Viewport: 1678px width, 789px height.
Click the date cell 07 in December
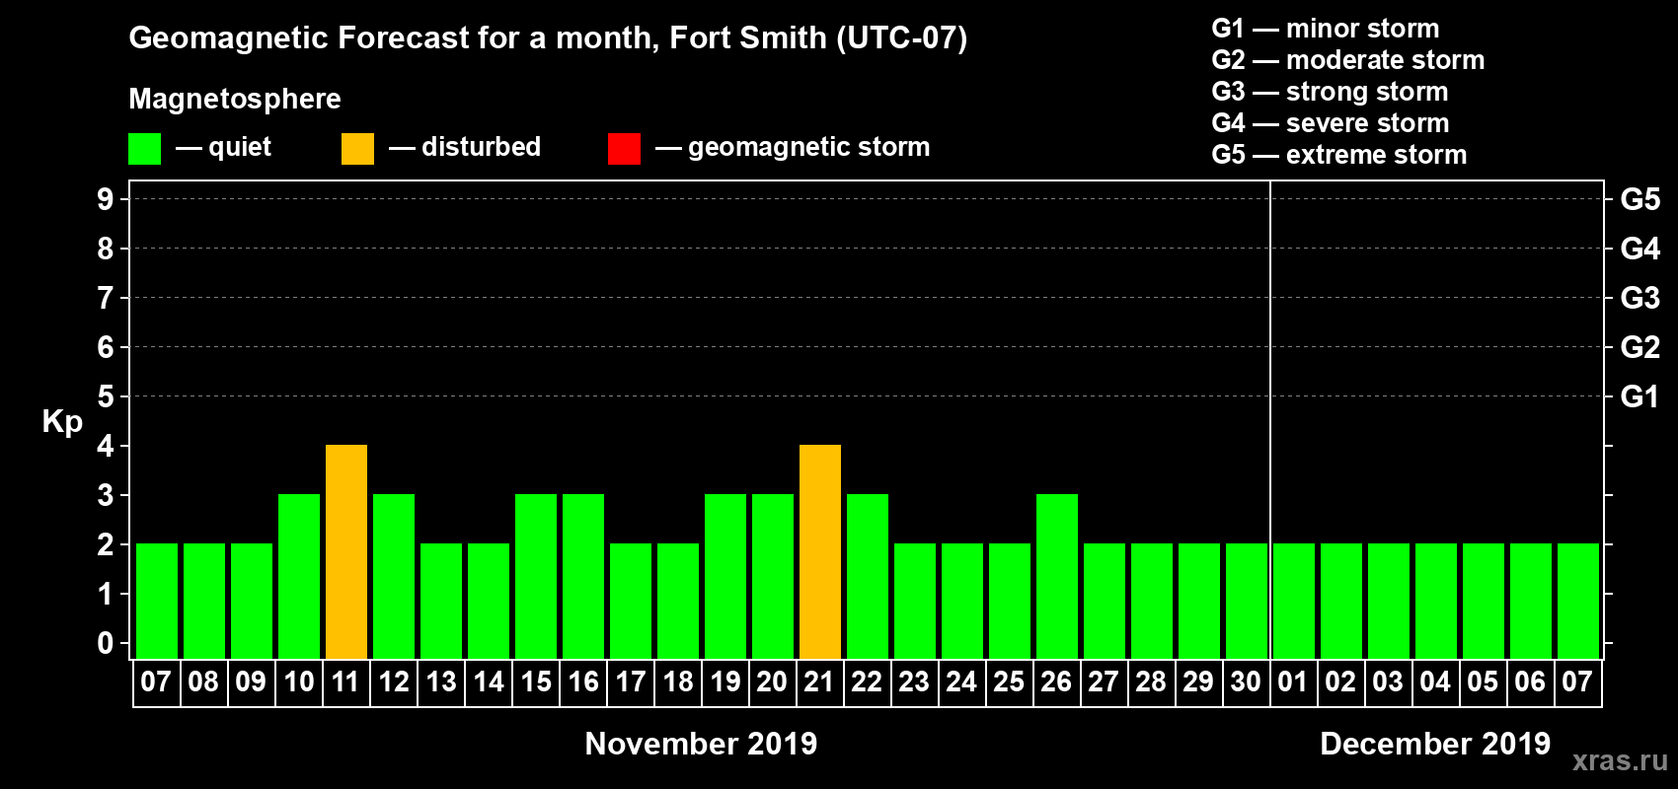(1578, 682)
